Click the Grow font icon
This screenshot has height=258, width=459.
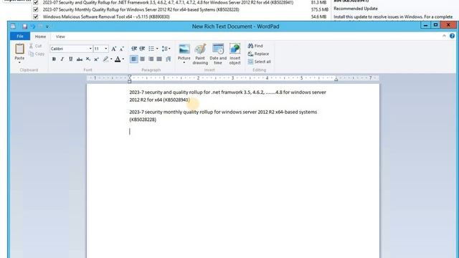[x=113, y=49]
